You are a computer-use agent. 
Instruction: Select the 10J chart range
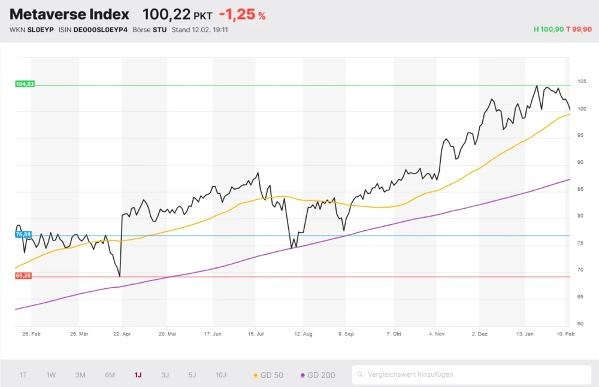point(220,374)
